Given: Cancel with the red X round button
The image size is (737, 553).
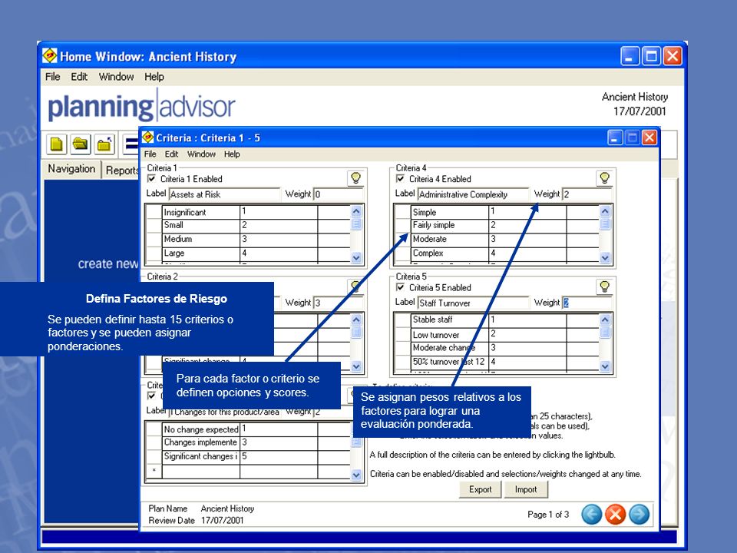Looking at the screenshot, I should pyautogui.click(x=615, y=514).
